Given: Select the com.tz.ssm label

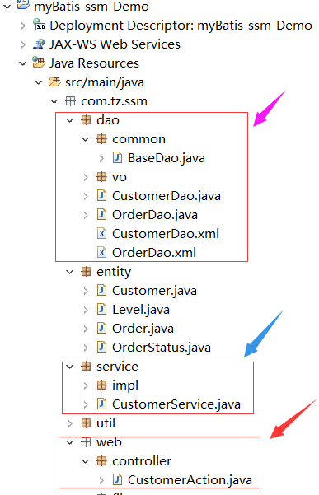Looking at the screenshot, I should 114,101.
